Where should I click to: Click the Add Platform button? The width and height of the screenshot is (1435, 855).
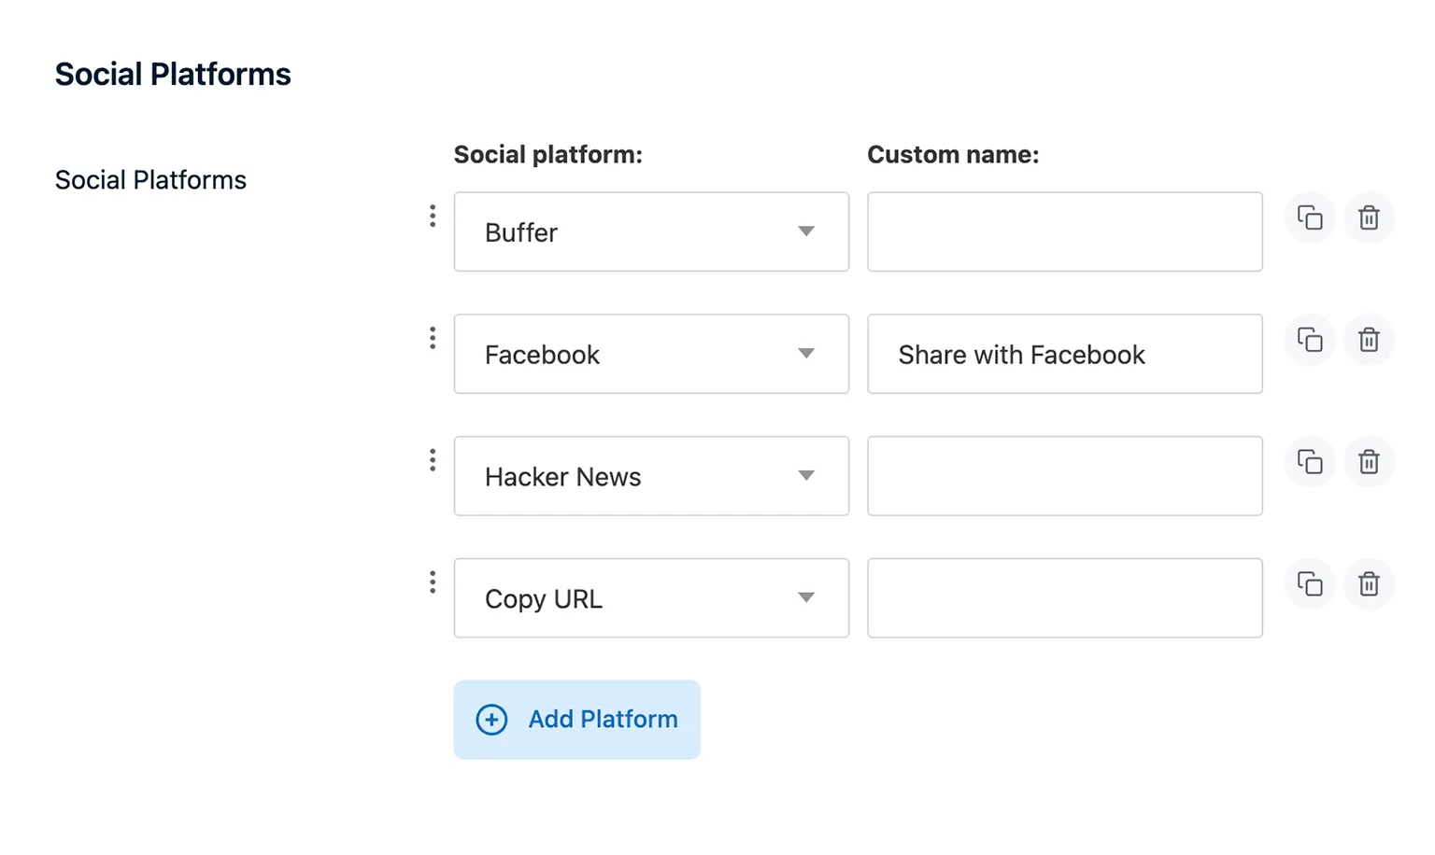(576, 719)
